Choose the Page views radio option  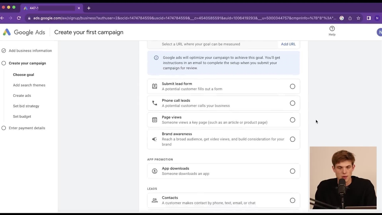[292, 120]
